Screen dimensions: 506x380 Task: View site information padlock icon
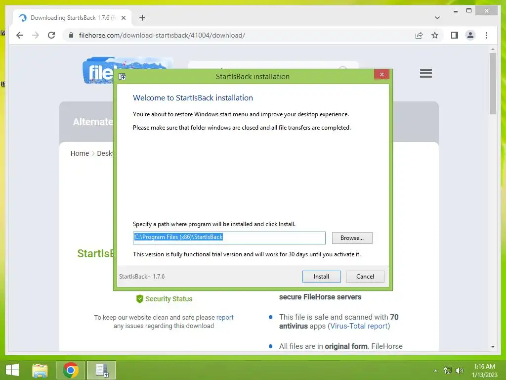[71, 35]
